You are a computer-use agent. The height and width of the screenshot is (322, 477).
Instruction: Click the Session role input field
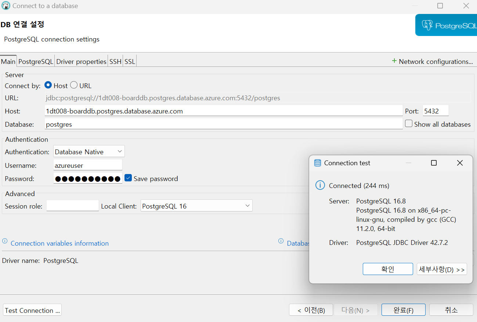point(73,206)
